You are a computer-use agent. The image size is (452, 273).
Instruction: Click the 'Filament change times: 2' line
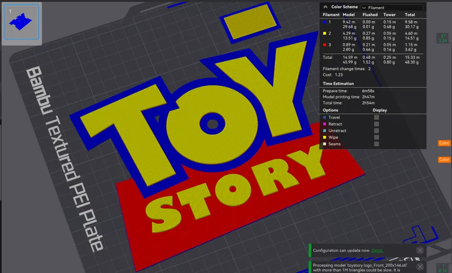pos(347,69)
